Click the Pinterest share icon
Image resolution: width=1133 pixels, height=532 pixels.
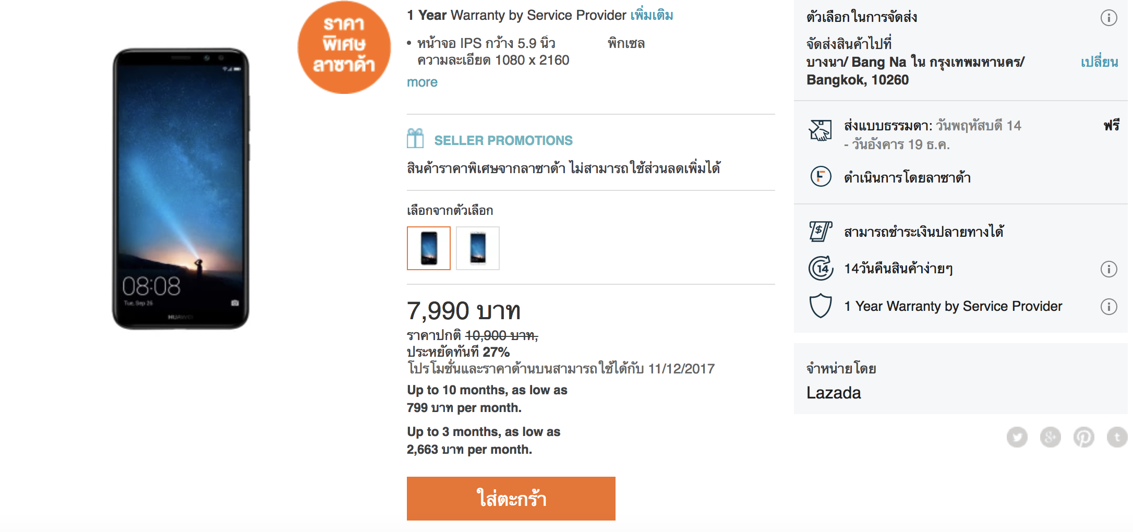pos(1083,437)
